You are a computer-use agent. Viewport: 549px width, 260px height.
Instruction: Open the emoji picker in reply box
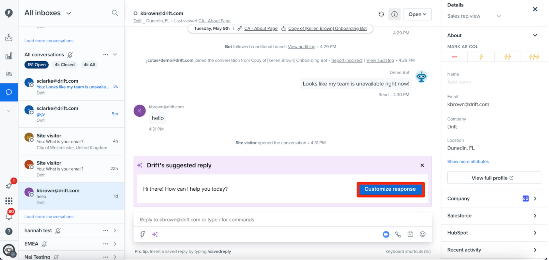coord(422,234)
